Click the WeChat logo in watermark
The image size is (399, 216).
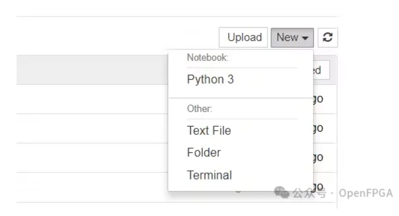pyautogui.click(x=282, y=192)
